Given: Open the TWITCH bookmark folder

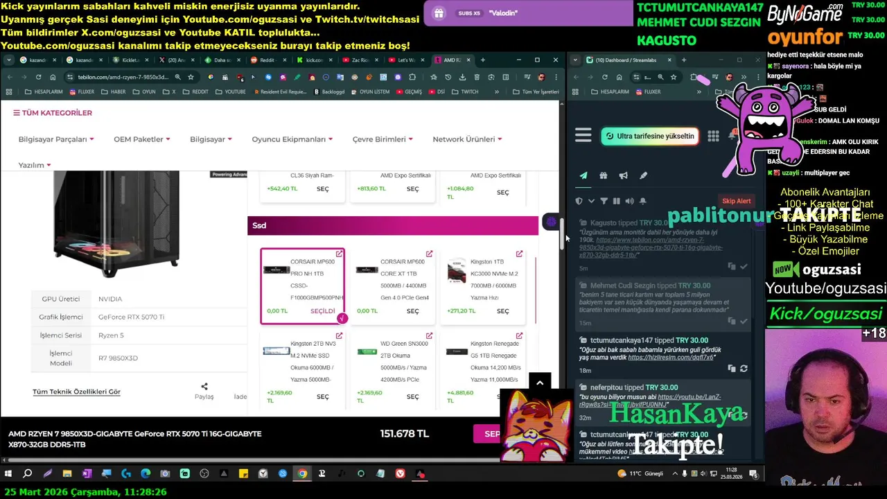Looking at the screenshot, I should click(464, 91).
